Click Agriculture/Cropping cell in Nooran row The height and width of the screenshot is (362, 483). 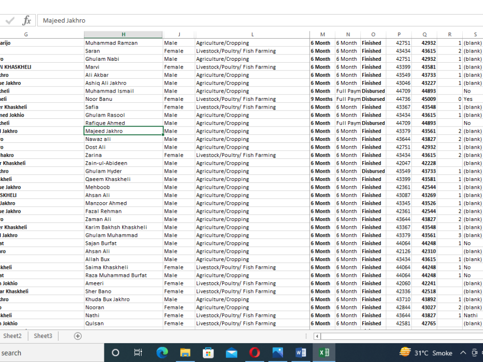(x=252, y=307)
